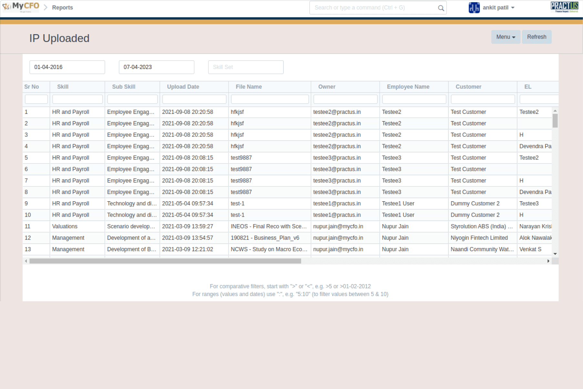This screenshot has width=583, height=389.
Task: Click the Practus logo at top right
Action: 564,7
